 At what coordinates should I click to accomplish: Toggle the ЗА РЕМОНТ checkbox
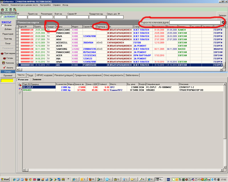pos(2,17)
